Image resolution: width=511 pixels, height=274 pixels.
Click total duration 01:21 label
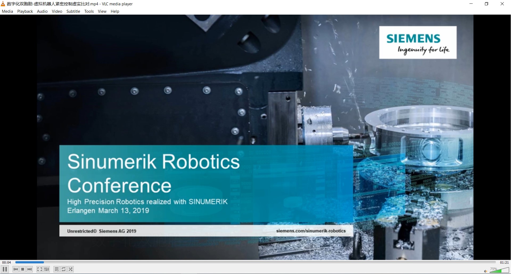point(504,262)
